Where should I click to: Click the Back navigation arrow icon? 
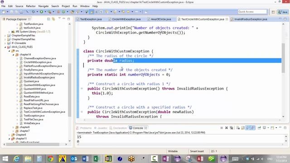[128, 12]
